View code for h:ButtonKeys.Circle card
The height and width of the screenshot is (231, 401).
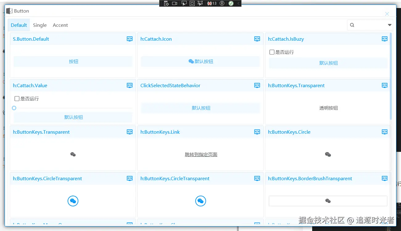(384, 132)
